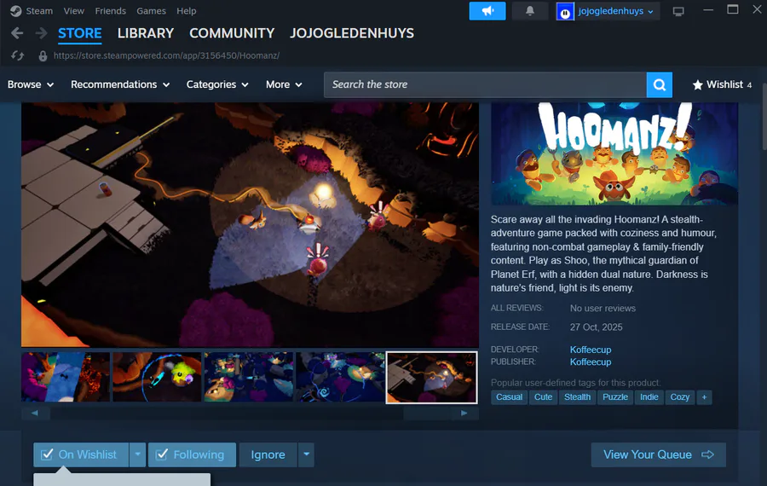Screen dimensions: 767x486
Task: Open the More dropdown
Action: tap(284, 84)
